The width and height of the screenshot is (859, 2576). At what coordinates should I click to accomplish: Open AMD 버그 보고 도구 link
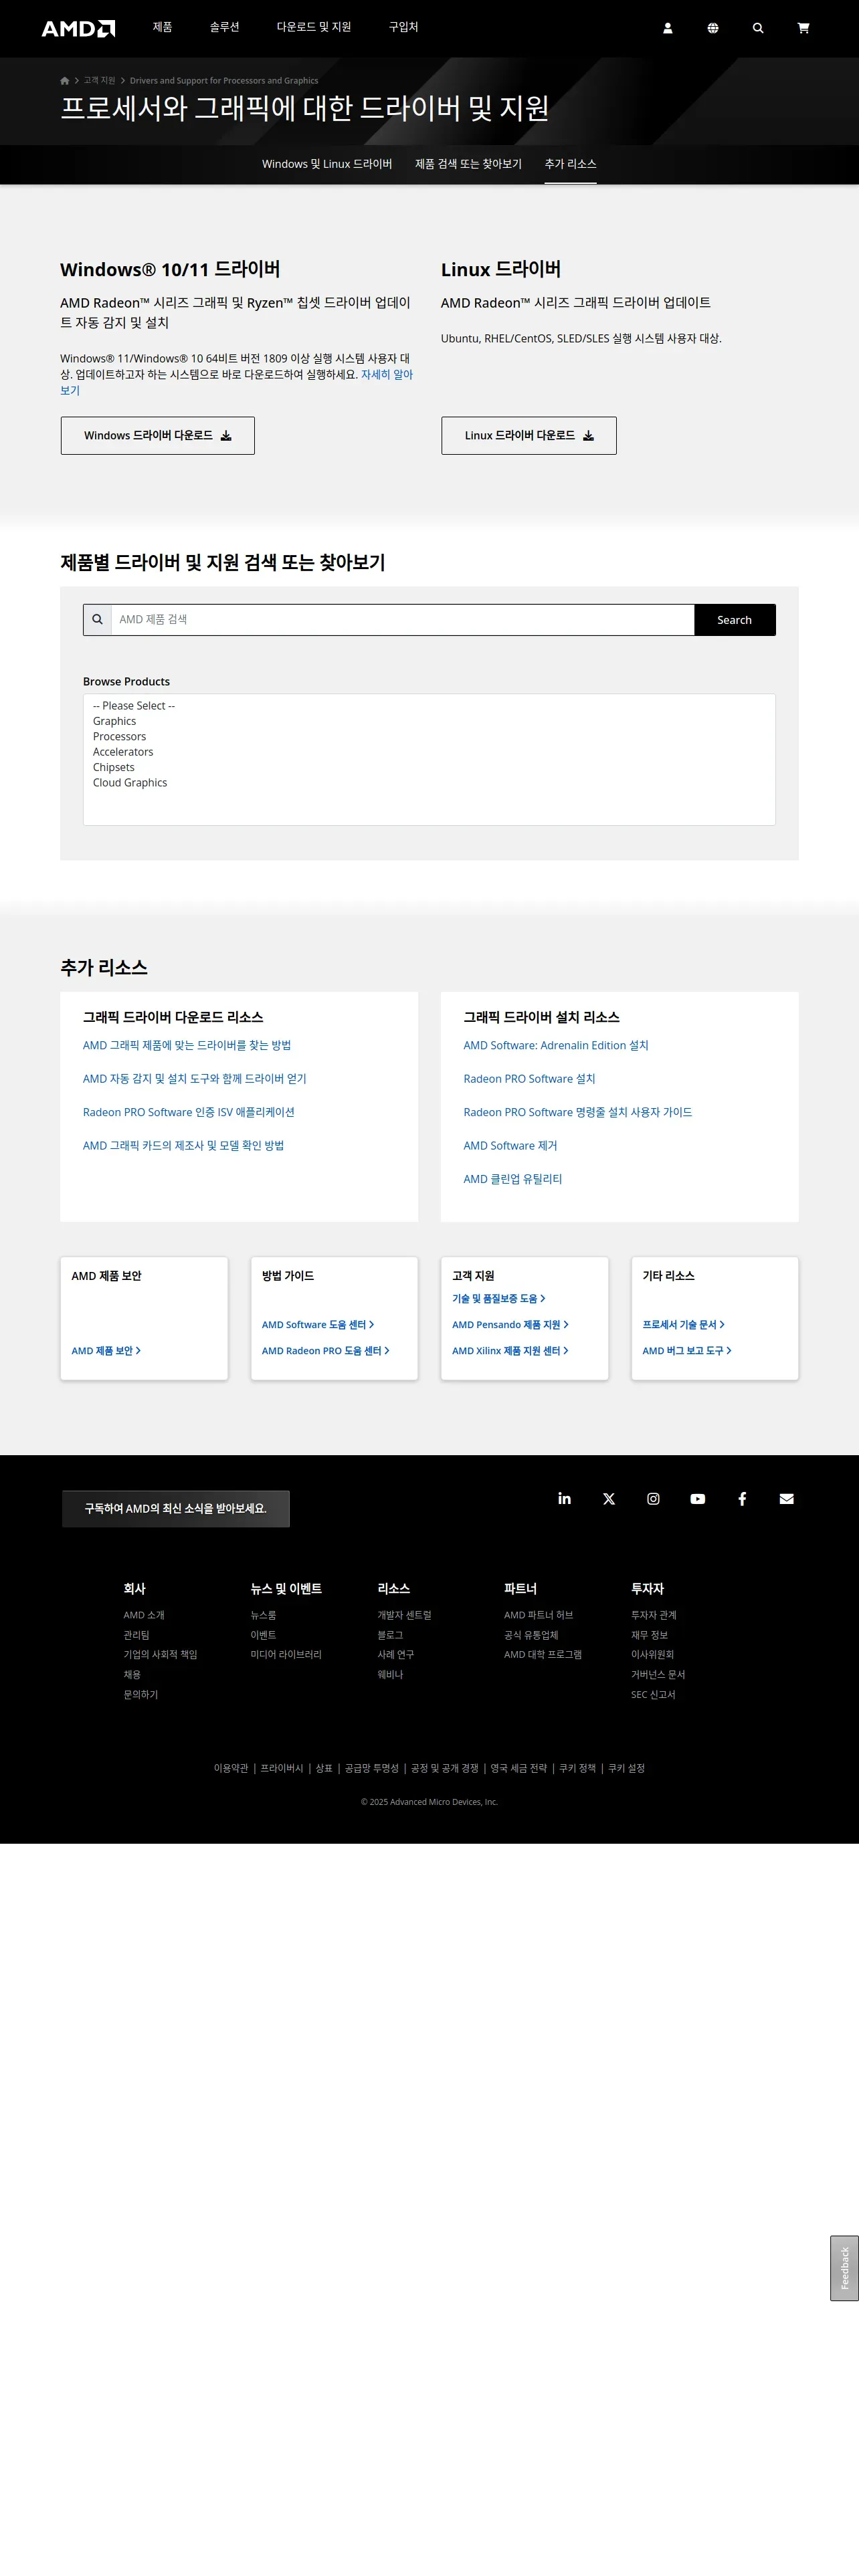(687, 1351)
